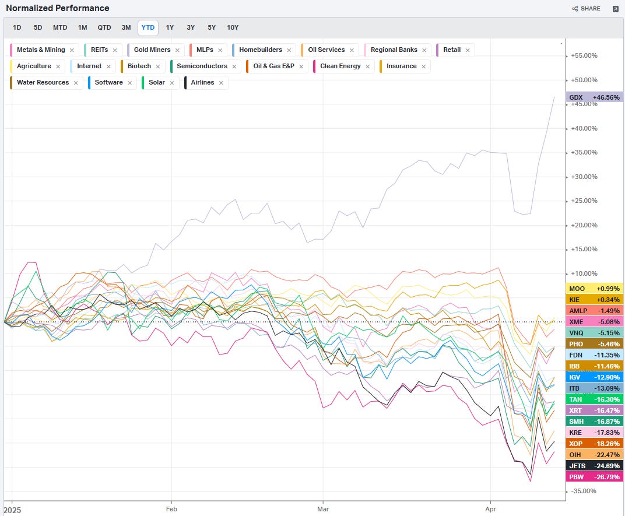The image size is (625, 516).
Task: Remove Insurance chip via x icon
Action: 423,66
